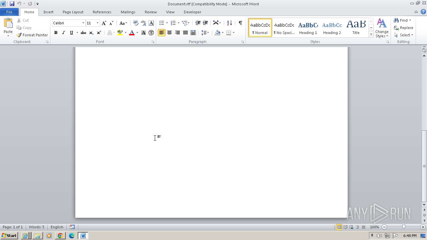The image size is (427, 240).
Task: Open Line Spacing dropdown
Action: click(205, 33)
